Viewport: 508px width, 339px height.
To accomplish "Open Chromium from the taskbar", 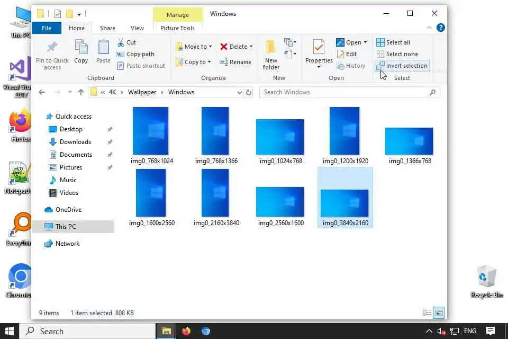I will click(x=206, y=331).
